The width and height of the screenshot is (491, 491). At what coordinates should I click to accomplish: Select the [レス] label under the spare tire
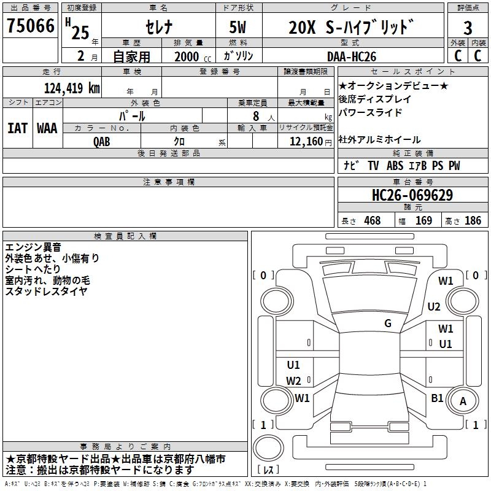pyautogui.click(x=268, y=470)
